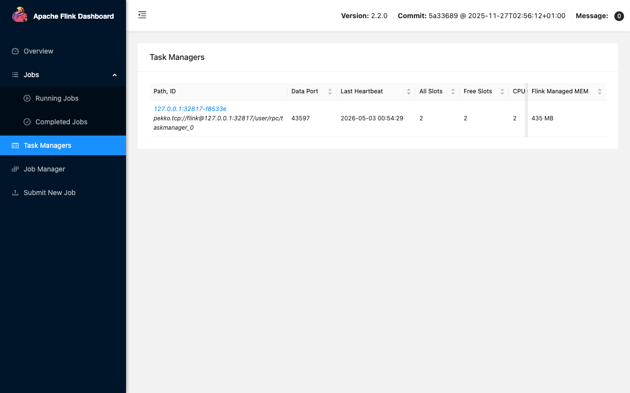Viewport: 630px width, 393px height.
Task: Click the Overview dashboard icon
Action: point(15,51)
